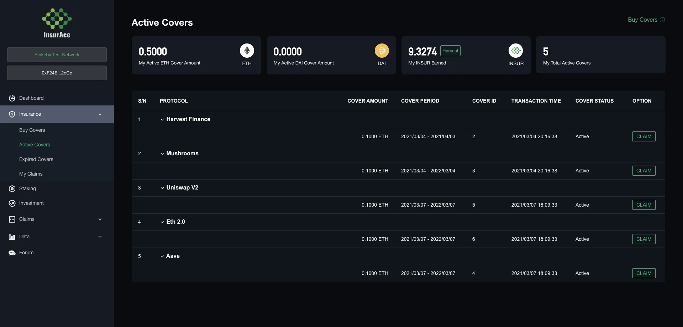Expand the Data menu chevron
This screenshot has width=683, height=327.
[x=100, y=237]
